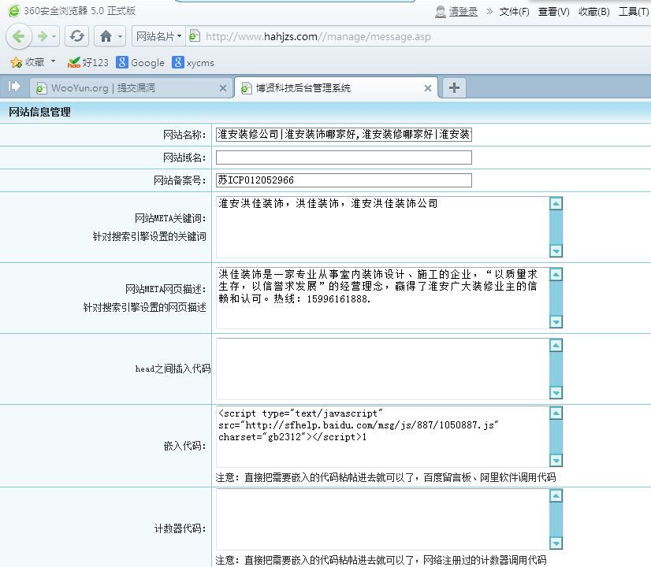This screenshot has width=651, height=567.
Task: Click scroll-up arrow of META网页描述 textarea
Action: click(556, 275)
